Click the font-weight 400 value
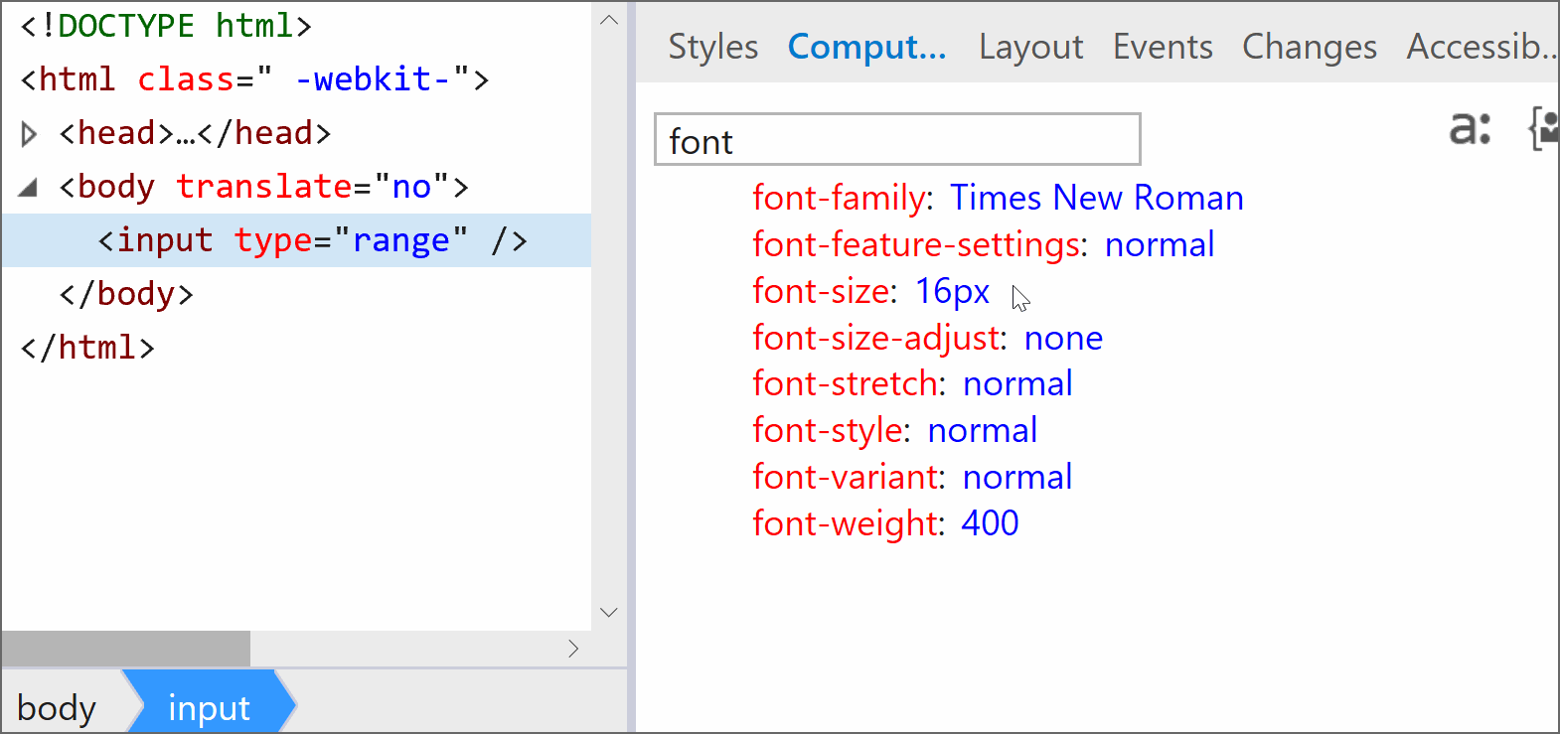 tap(990, 523)
